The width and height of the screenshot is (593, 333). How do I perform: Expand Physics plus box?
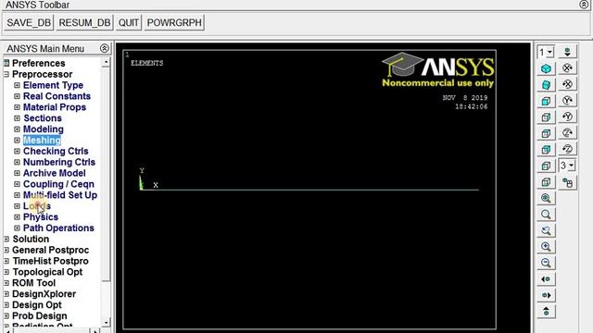pos(17,217)
